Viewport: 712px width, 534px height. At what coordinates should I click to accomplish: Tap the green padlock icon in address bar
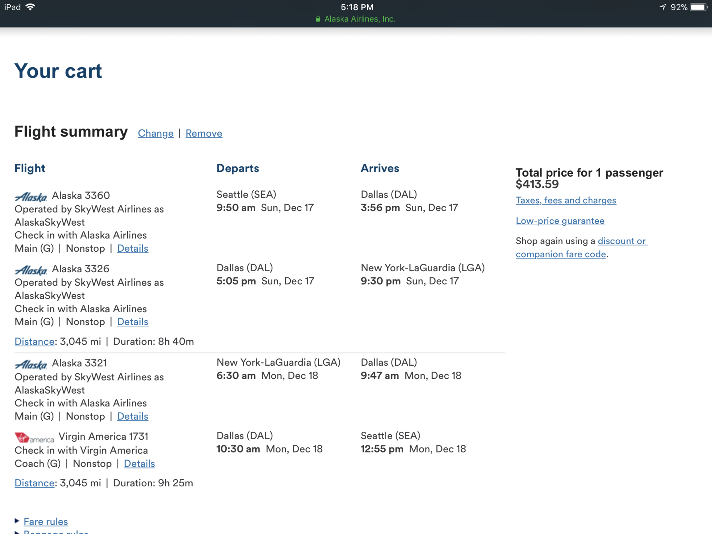[x=318, y=19]
